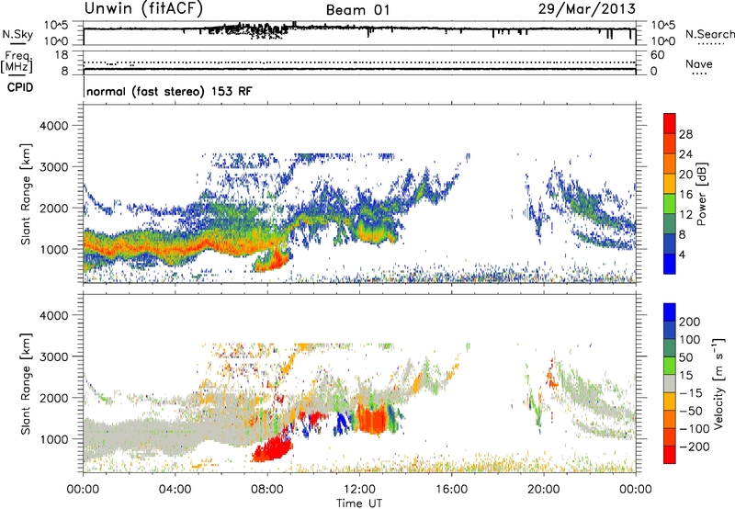Screen dimensions: 735x509
Task: Select the 'Time UT' axis title
Action: point(359,503)
